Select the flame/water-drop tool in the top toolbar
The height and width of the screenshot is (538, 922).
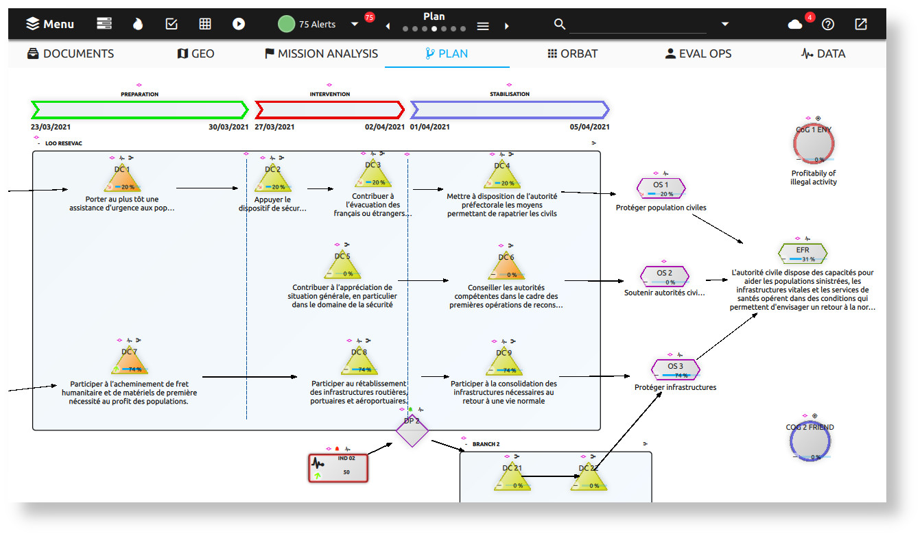point(138,23)
